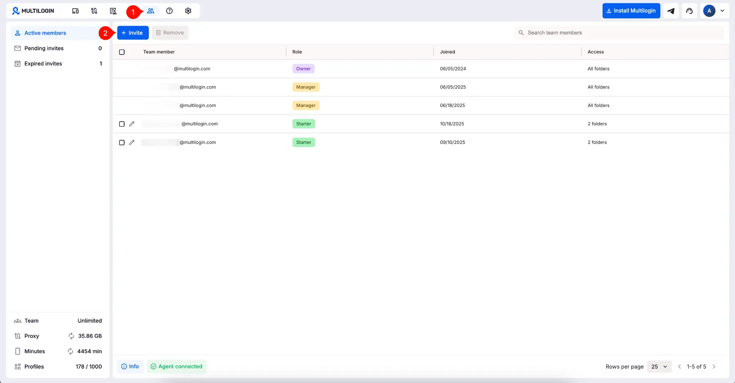Click All folders access for the Owner

tap(598, 69)
